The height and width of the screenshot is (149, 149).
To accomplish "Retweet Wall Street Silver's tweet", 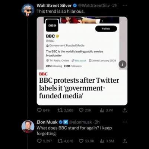I will coord(66,110).
